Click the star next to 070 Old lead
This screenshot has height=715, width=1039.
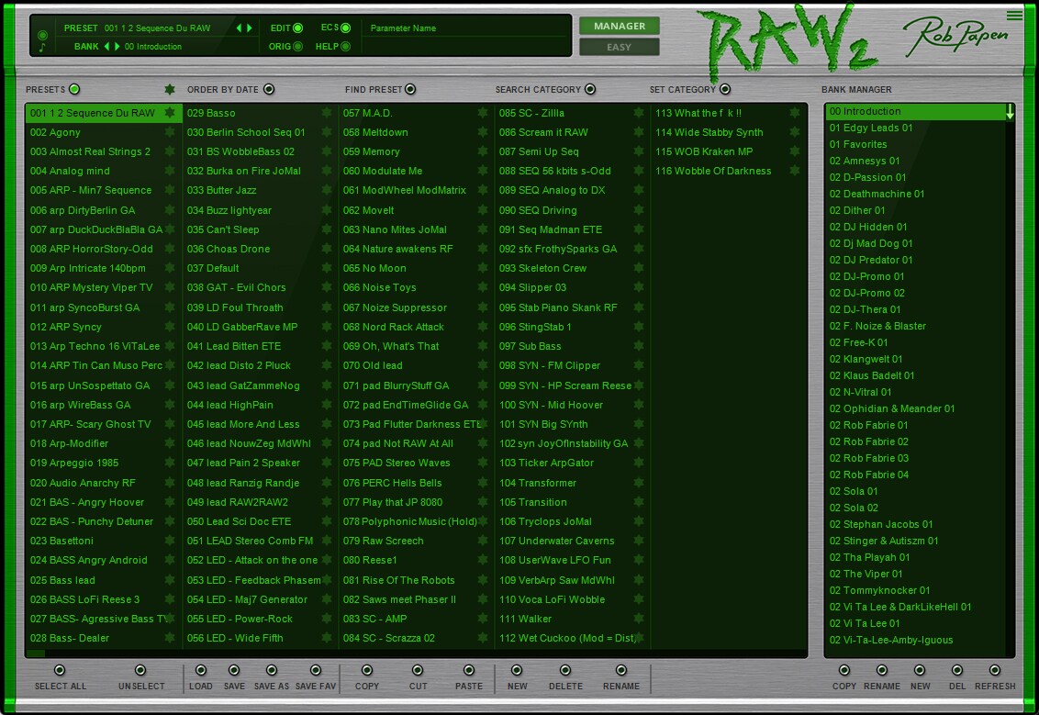pyautogui.click(x=483, y=365)
